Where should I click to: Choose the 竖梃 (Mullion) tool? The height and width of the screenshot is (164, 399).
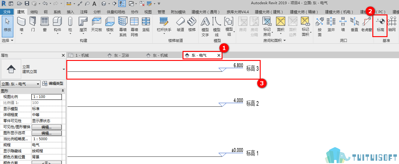[x=146, y=24]
